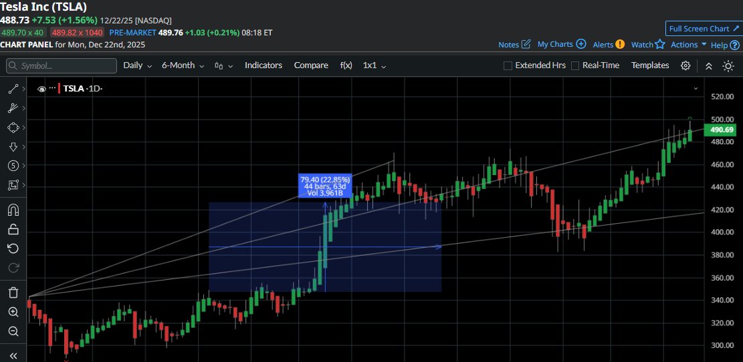Open the shapes drawing tool
743x362 pixels.
click(x=13, y=128)
